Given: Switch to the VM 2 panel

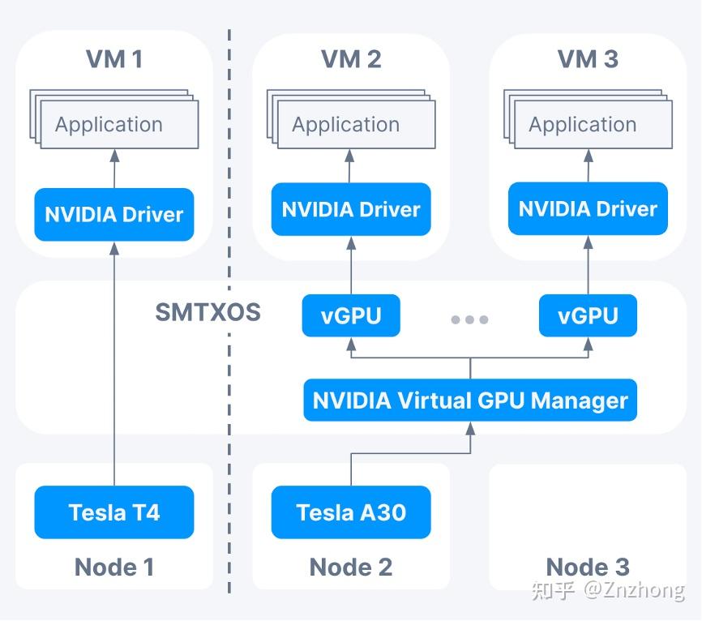Looking at the screenshot, I should click(x=349, y=59).
